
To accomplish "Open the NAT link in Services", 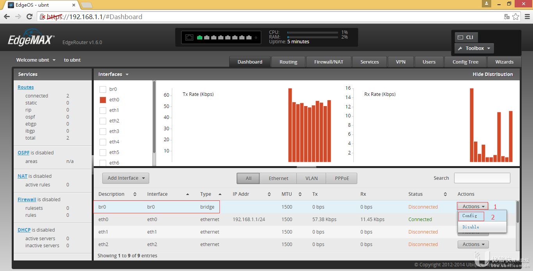I will click(22, 176).
